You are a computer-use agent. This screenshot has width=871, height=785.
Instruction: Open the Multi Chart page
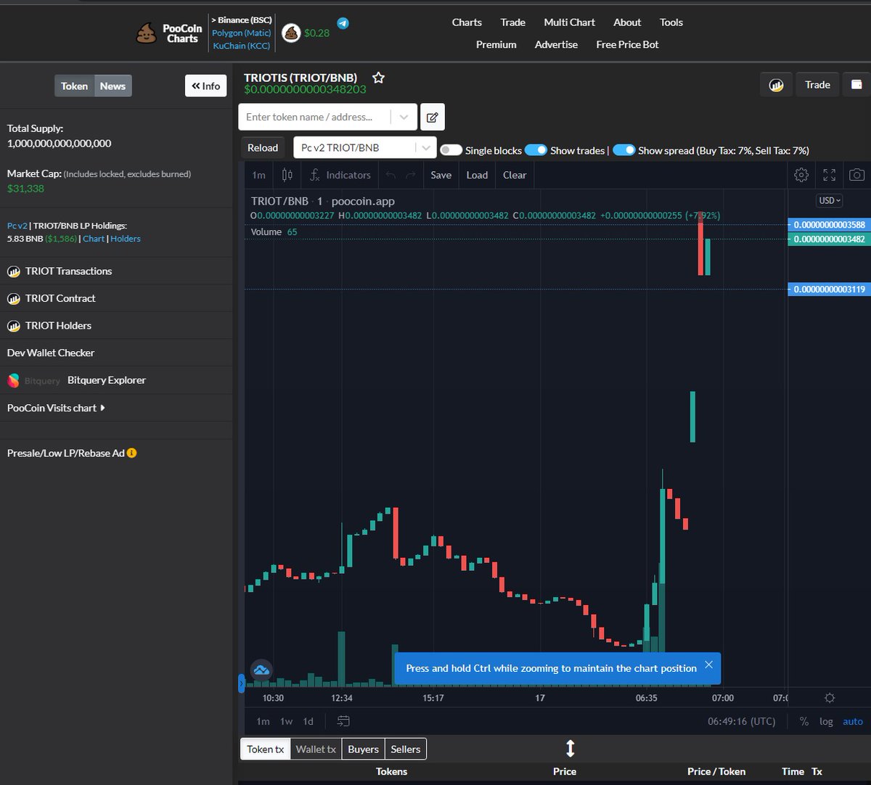tap(570, 22)
